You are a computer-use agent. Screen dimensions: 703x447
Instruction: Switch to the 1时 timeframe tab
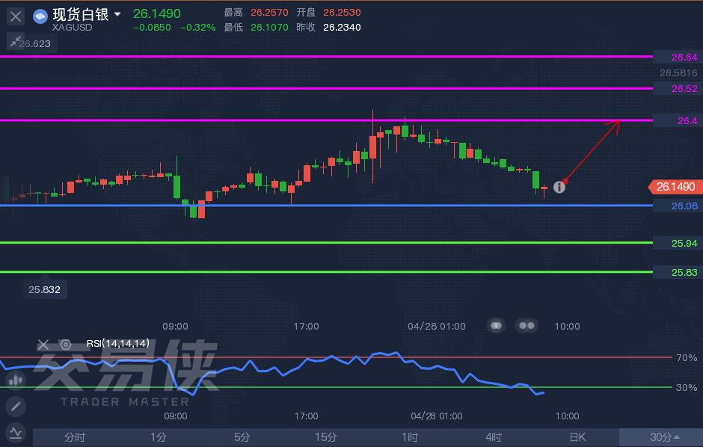pyautogui.click(x=410, y=437)
